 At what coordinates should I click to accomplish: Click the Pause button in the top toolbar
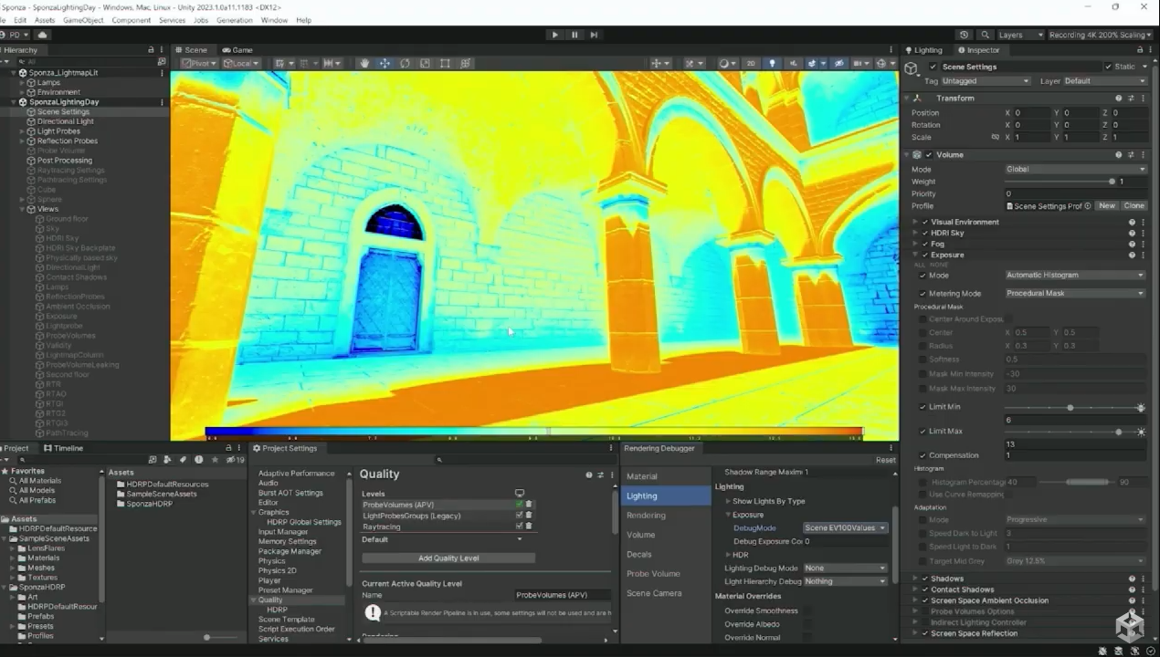pos(575,35)
